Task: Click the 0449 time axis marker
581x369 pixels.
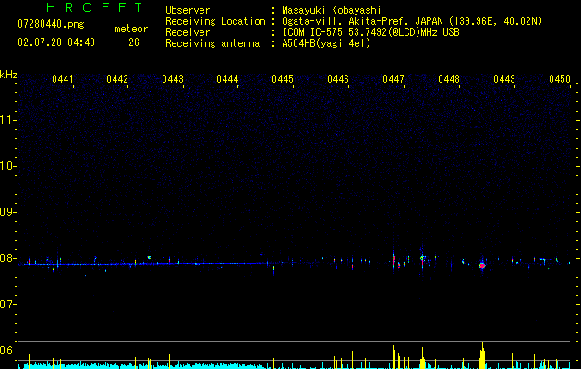Action: point(504,78)
